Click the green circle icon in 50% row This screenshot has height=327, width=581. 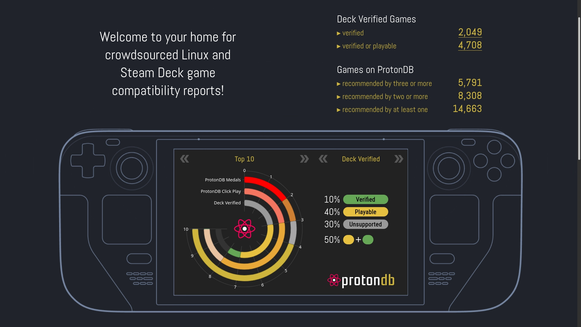pos(368,240)
